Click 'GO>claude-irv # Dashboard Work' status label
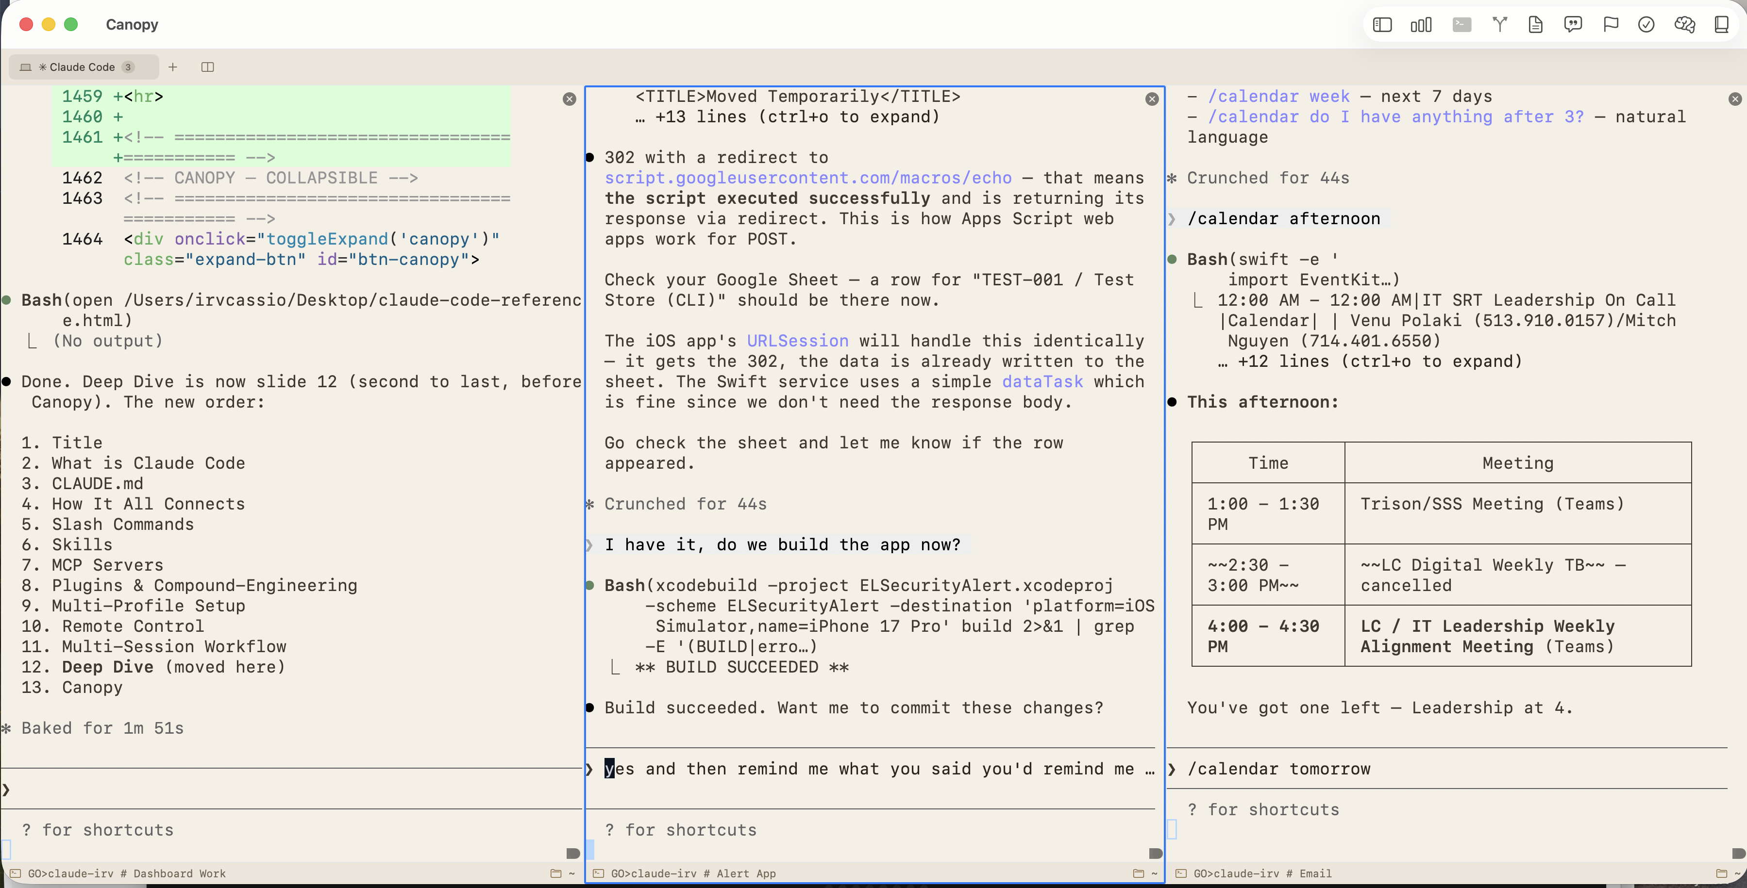Viewport: 1747px width, 888px height. 127,873
